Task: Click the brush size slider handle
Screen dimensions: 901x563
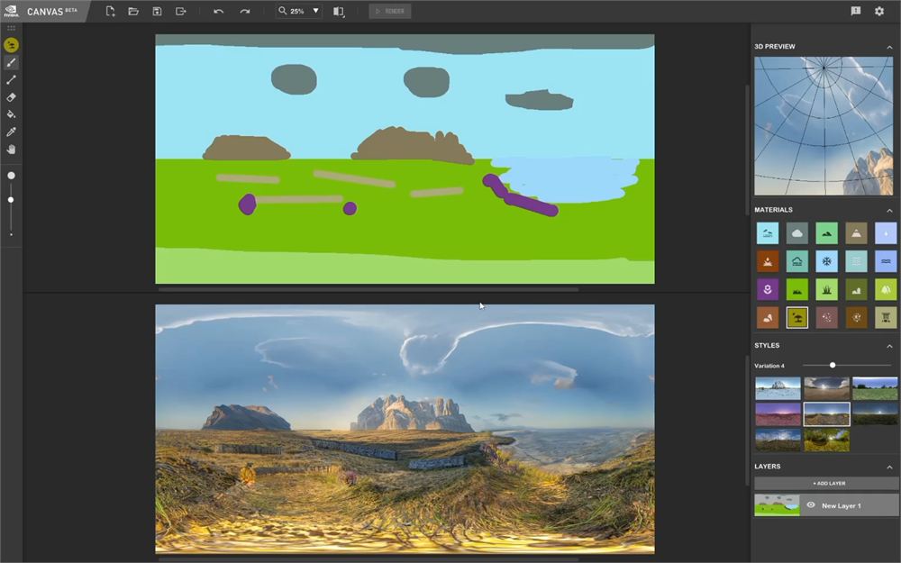Action: (x=11, y=200)
